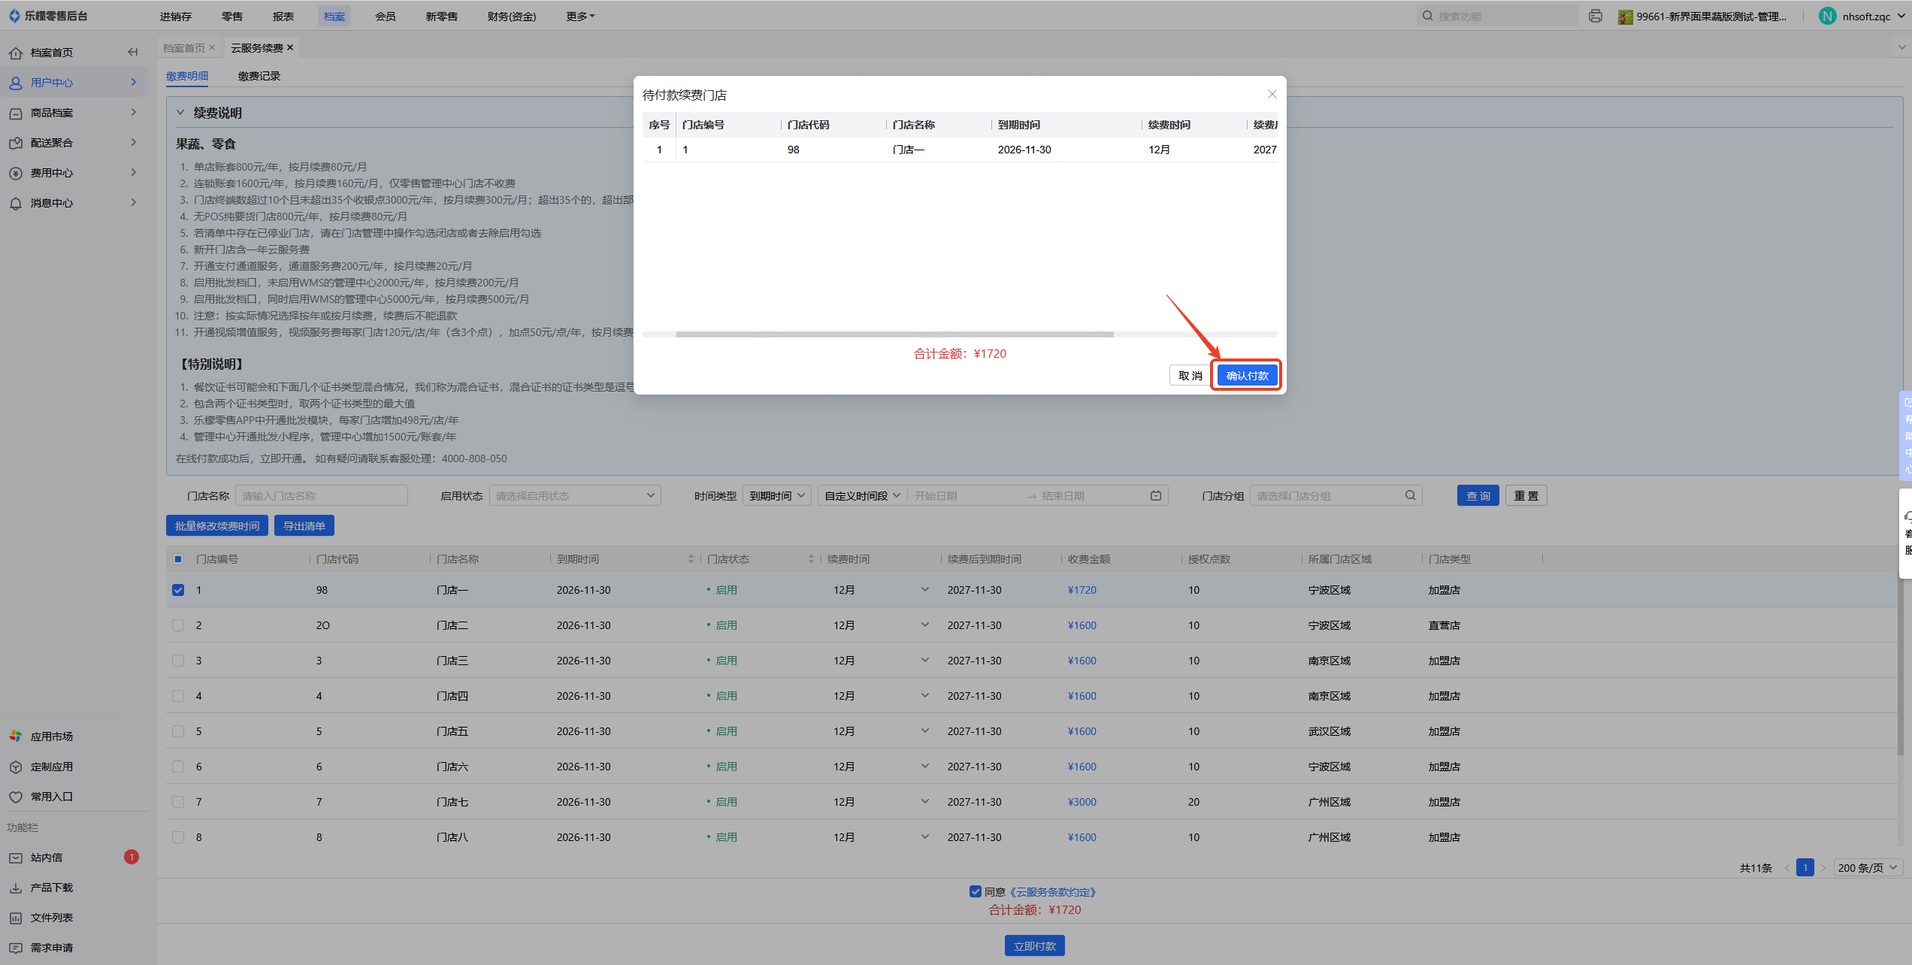Image resolution: width=1912 pixels, height=965 pixels.
Task: Check the checkbox for store 门店二 row
Action: click(178, 625)
